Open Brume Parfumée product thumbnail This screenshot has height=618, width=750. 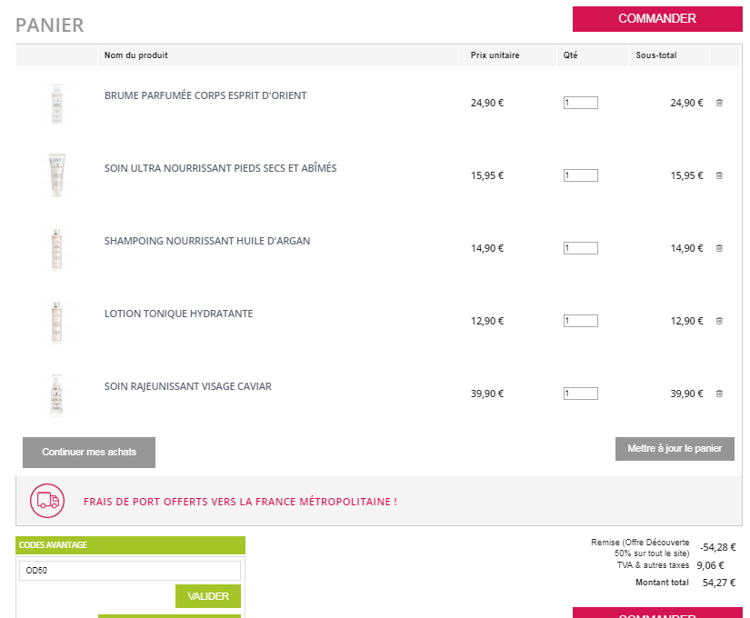click(56, 103)
